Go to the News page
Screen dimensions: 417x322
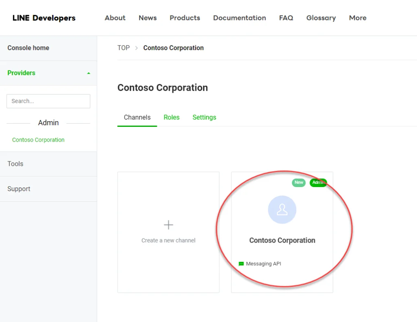click(147, 18)
